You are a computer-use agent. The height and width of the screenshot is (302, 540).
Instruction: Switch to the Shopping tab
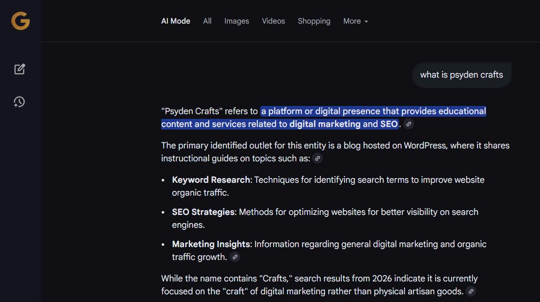pos(314,21)
